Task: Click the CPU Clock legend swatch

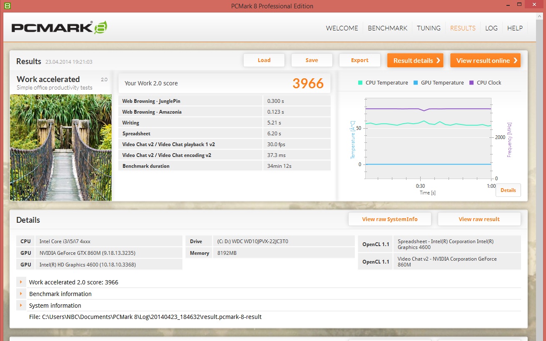Action: coord(471,82)
